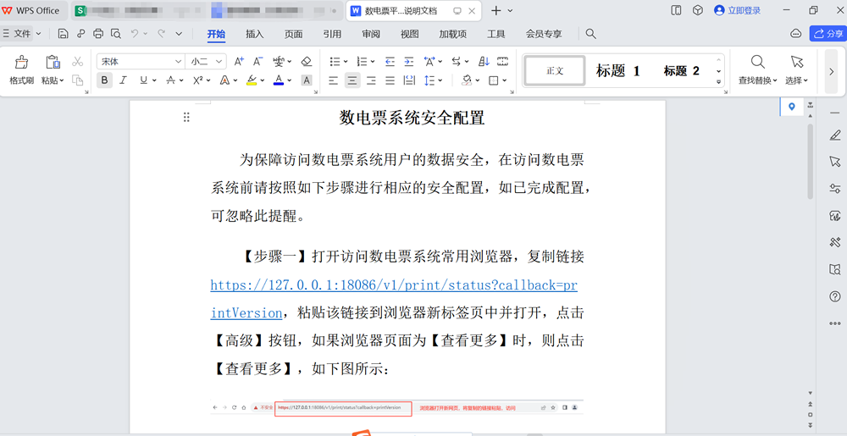Switch to the 插入 ribbon tab
This screenshot has height=436, width=847.
tap(254, 34)
